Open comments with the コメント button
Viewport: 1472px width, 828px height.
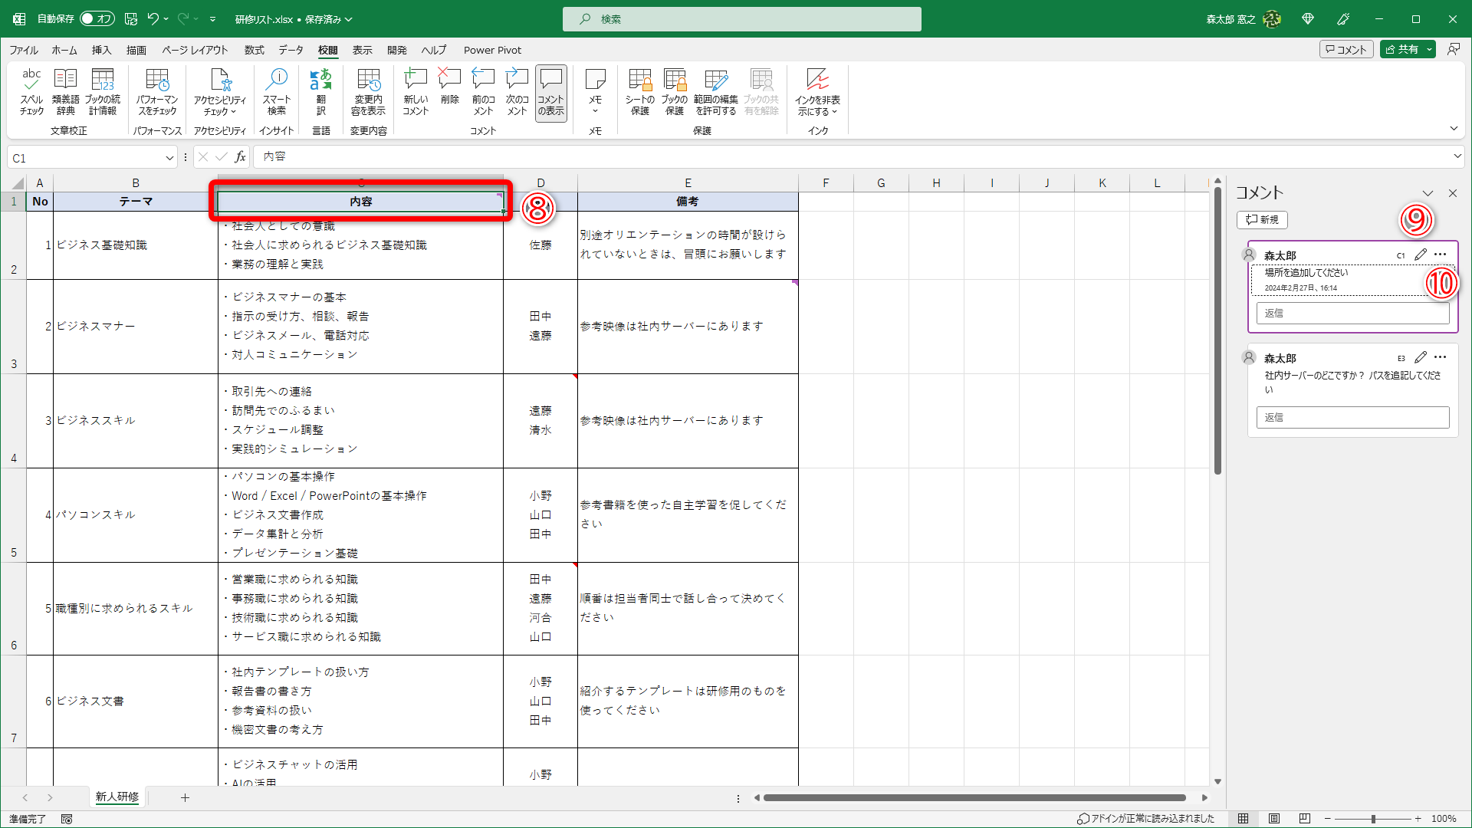pyautogui.click(x=1346, y=48)
